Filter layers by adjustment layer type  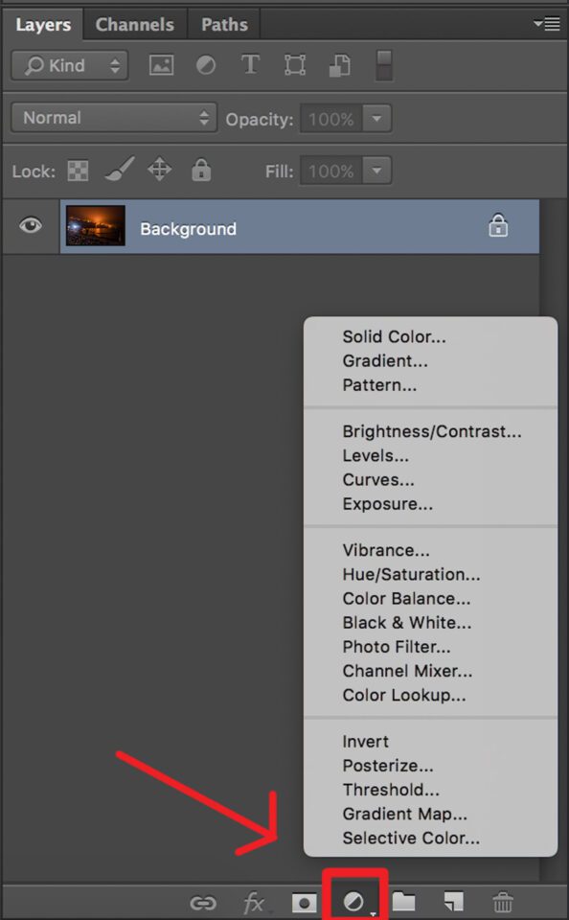(x=206, y=65)
